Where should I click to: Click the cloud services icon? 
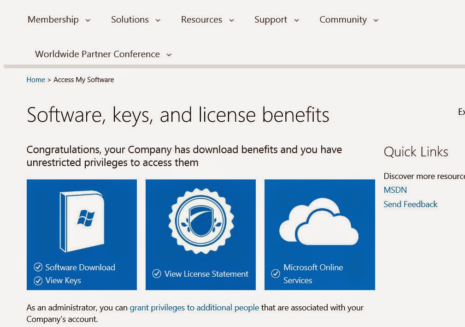(319, 221)
